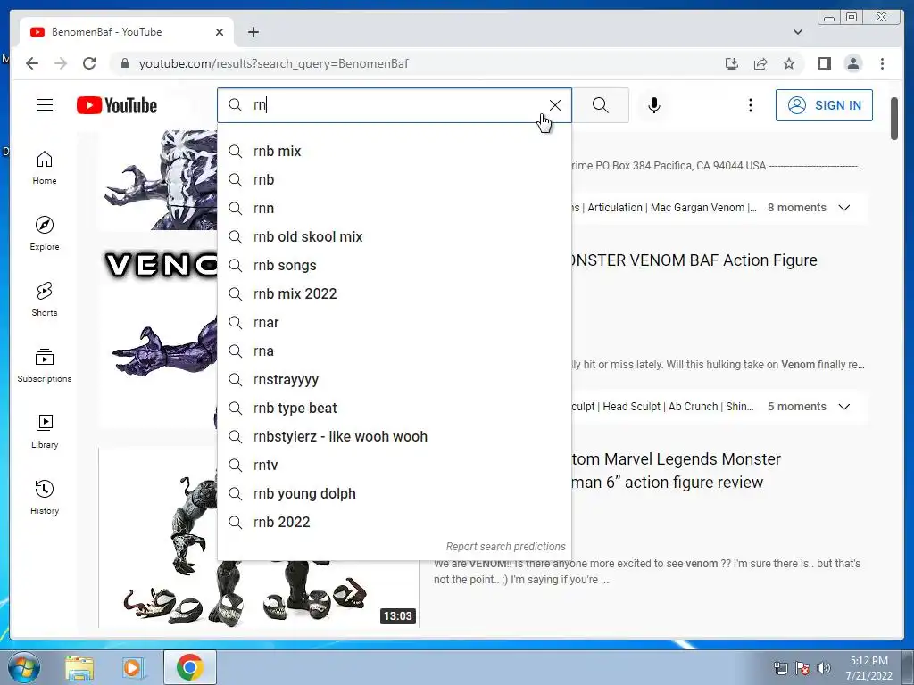Screen dimensions: 914x685
Task: Click the Chrome taskbar icon
Action: pos(190,667)
